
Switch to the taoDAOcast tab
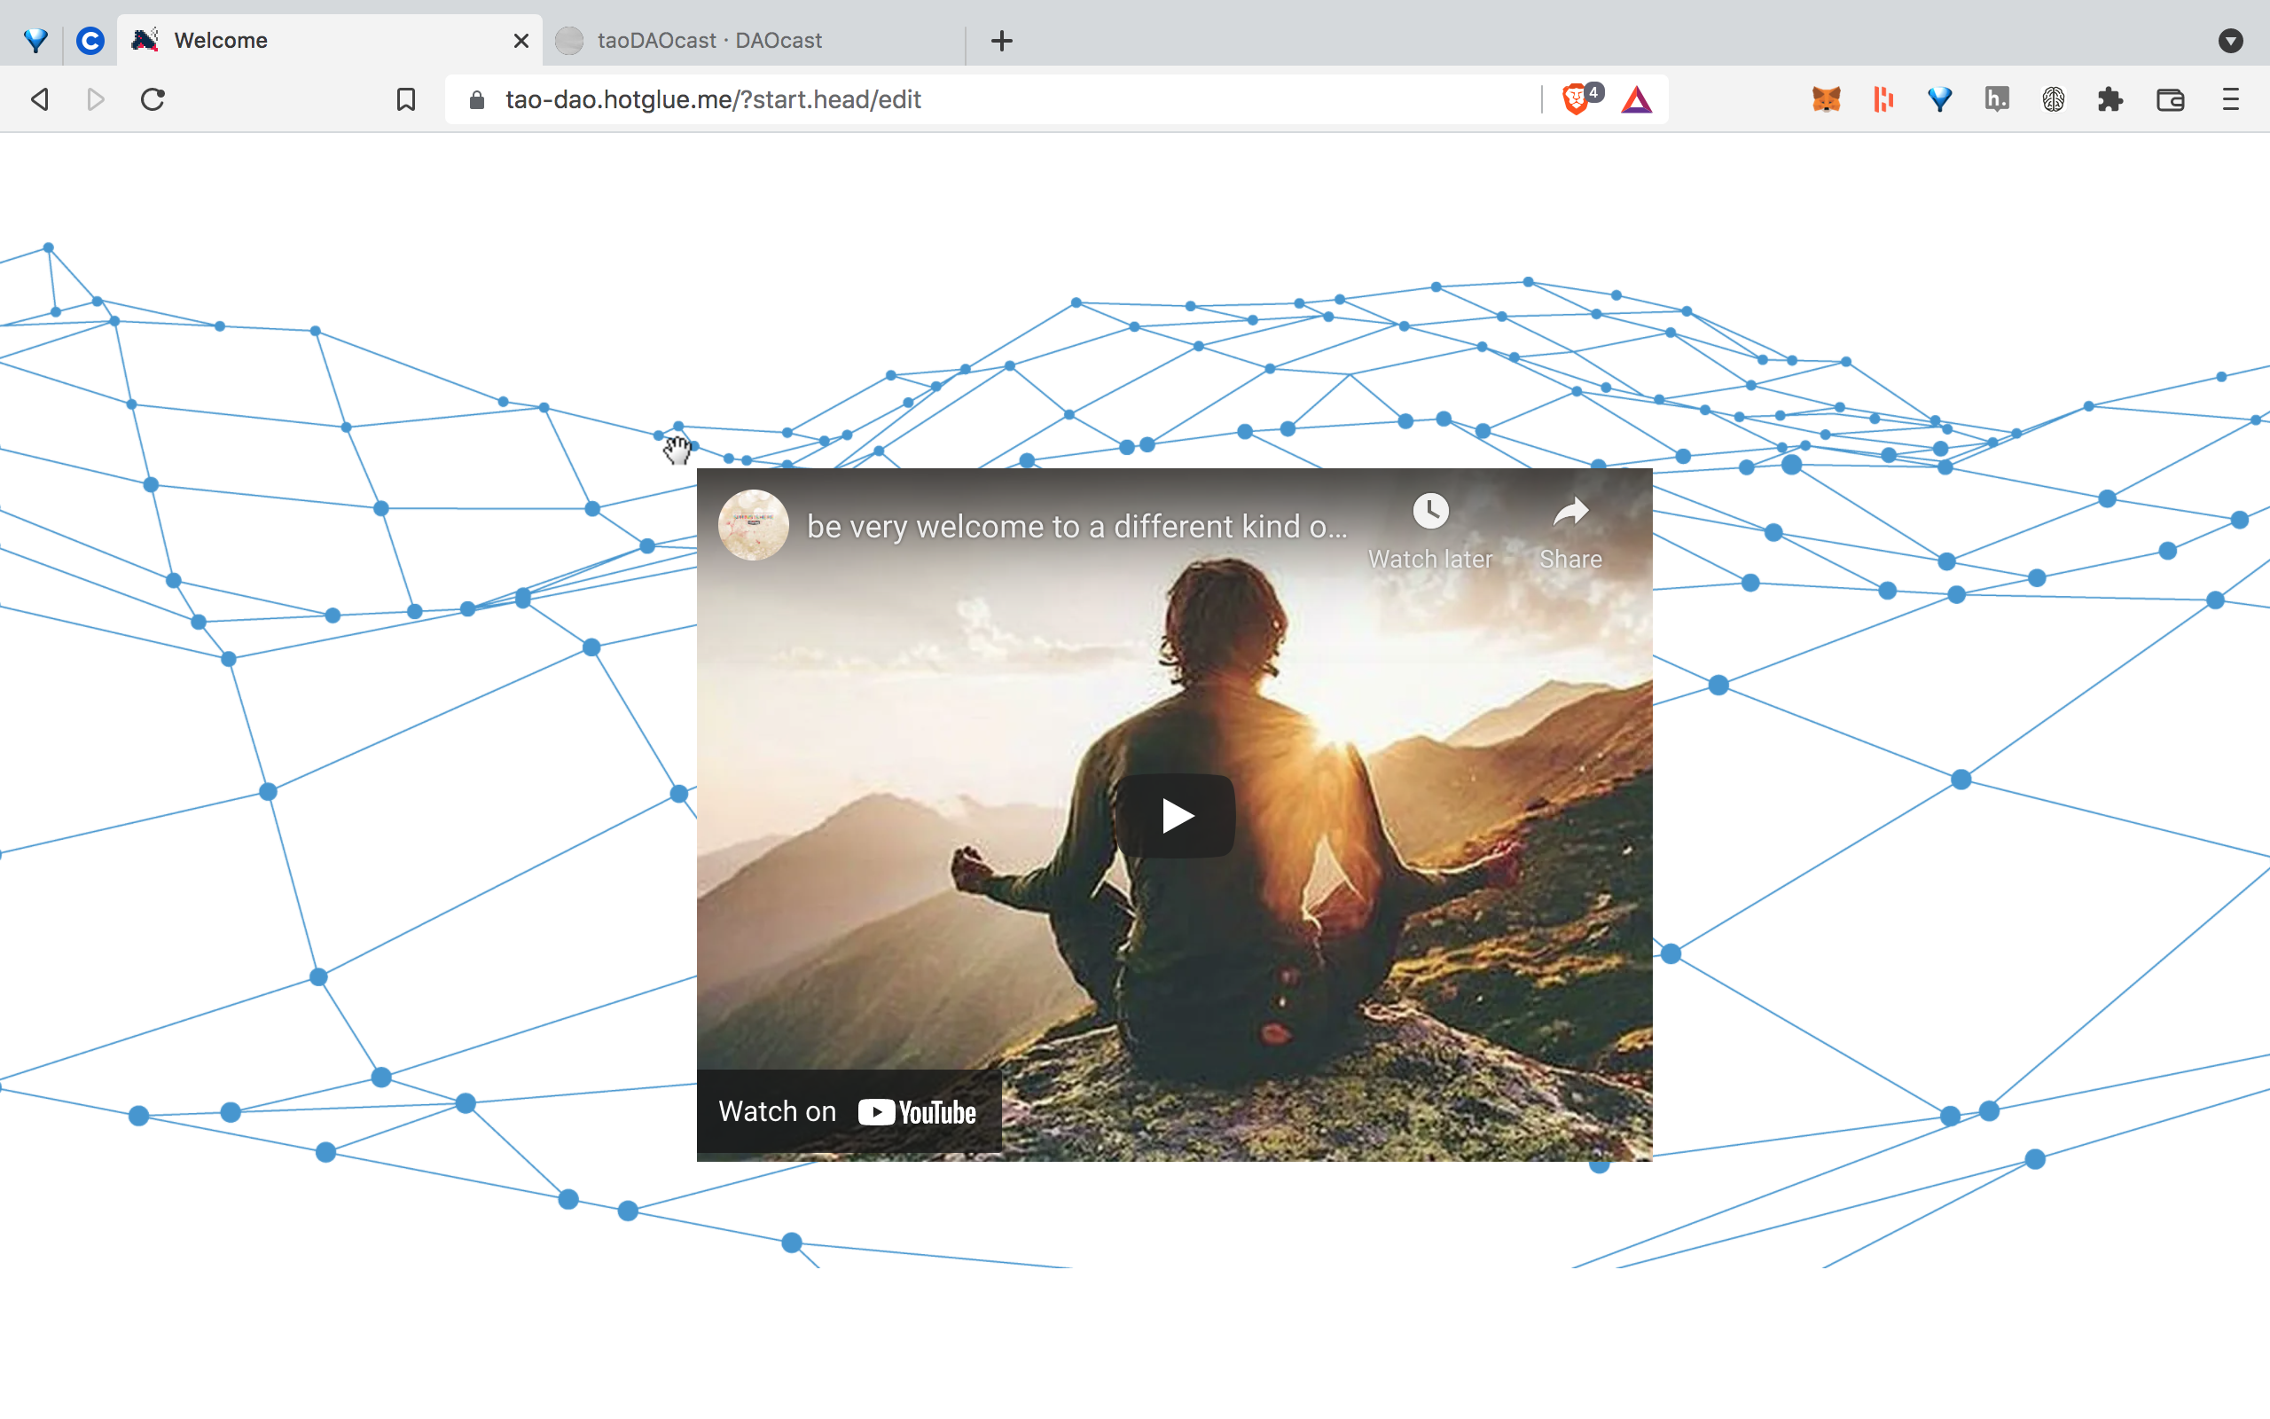(x=709, y=41)
